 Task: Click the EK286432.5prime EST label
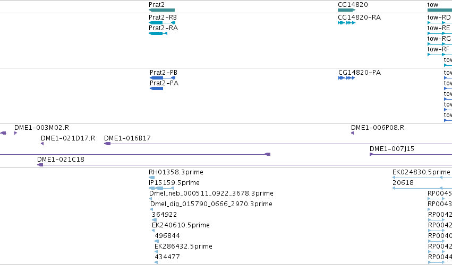click(x=183, y=246)
